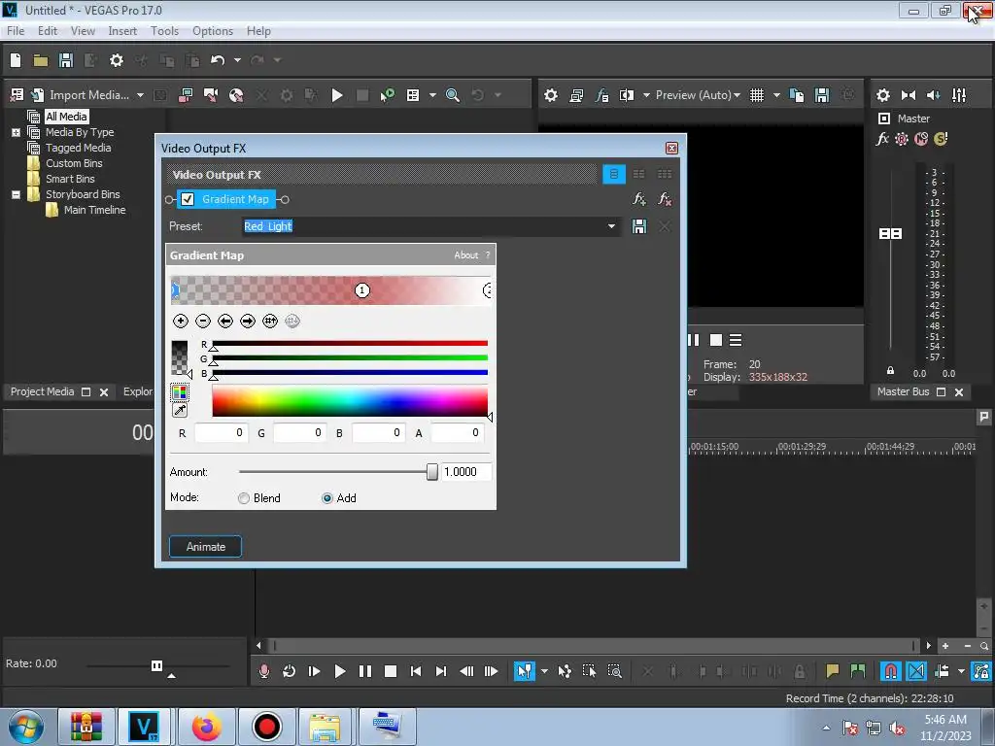The width and height of the screenshot is (995, 746).
Task: Select the Blend mode radio button
Action: pos(244,498)
